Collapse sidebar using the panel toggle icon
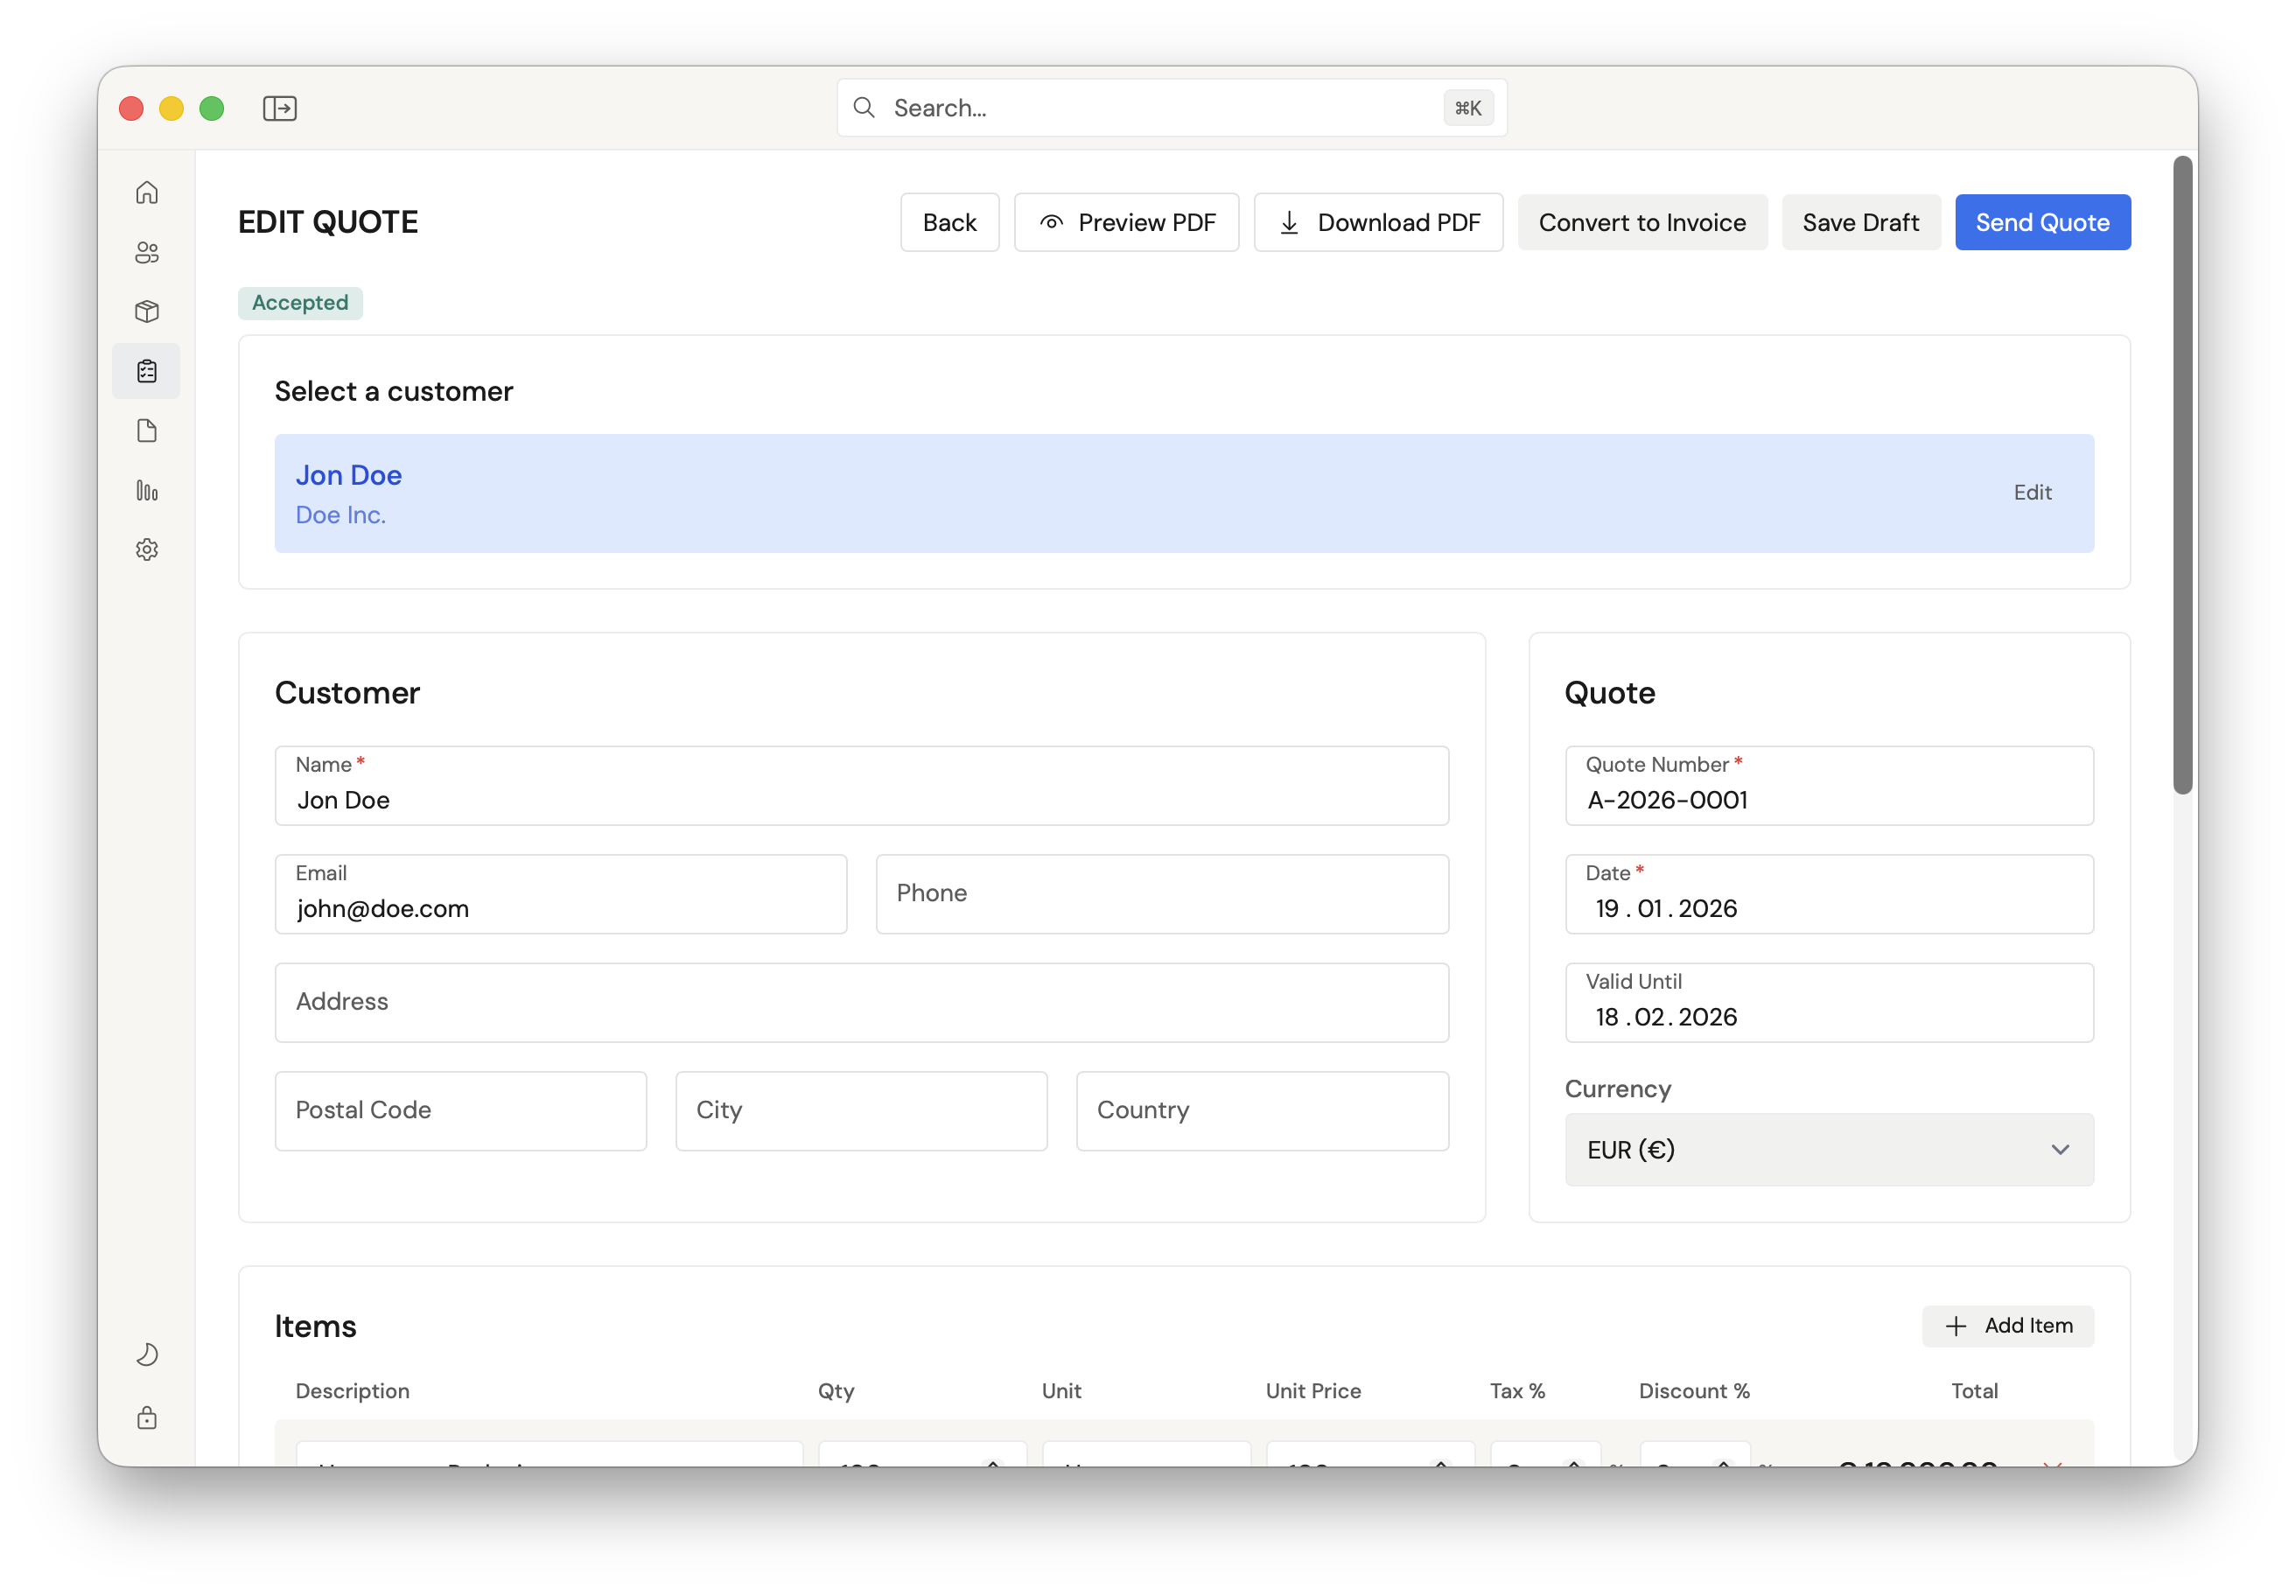Image resolution: width=2296 pixels, height=1596 pixels. 280,108
